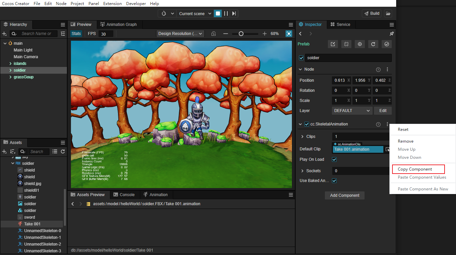The width and height of the screenshot is (456, 255).
Task: Unlink the prefab with broken-link icon
Action: click(x=346, y=44)
